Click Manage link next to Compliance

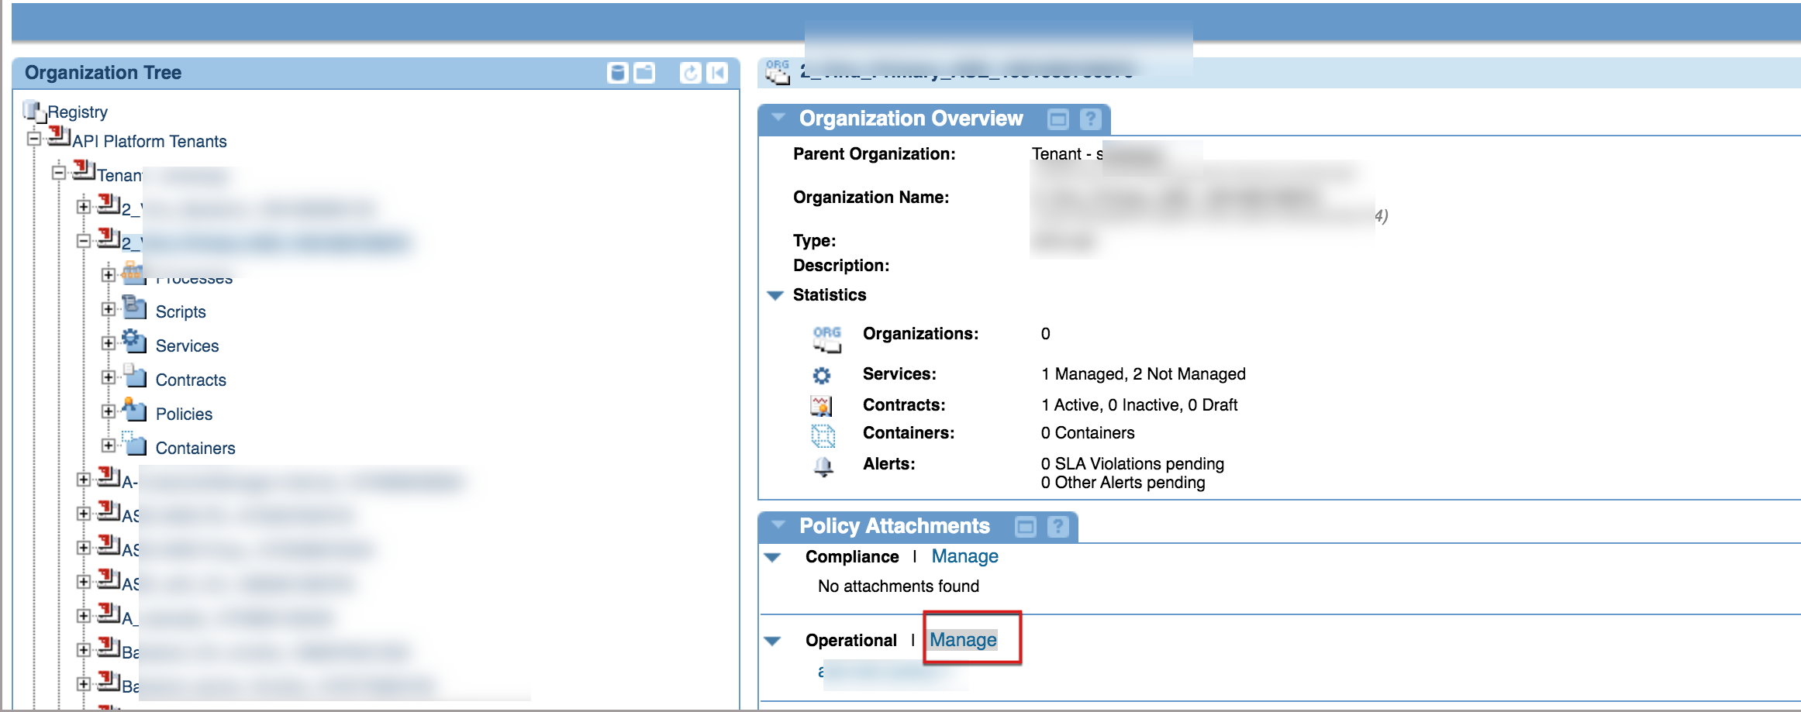[964, 556]
